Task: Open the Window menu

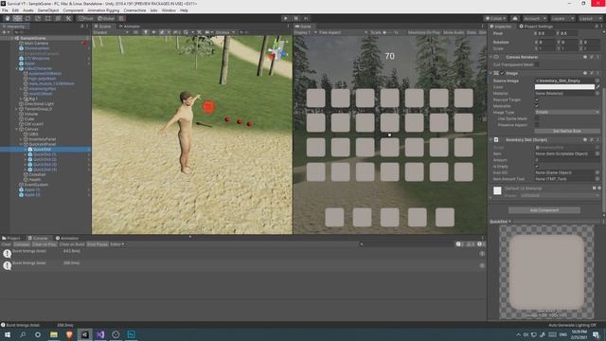Action: [169, 10]
